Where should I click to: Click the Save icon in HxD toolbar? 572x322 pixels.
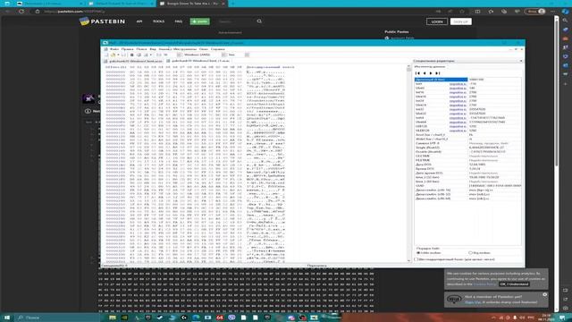[123, 55]
